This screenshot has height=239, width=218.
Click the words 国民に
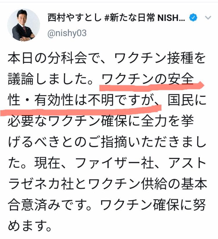[x=187, y=100]
